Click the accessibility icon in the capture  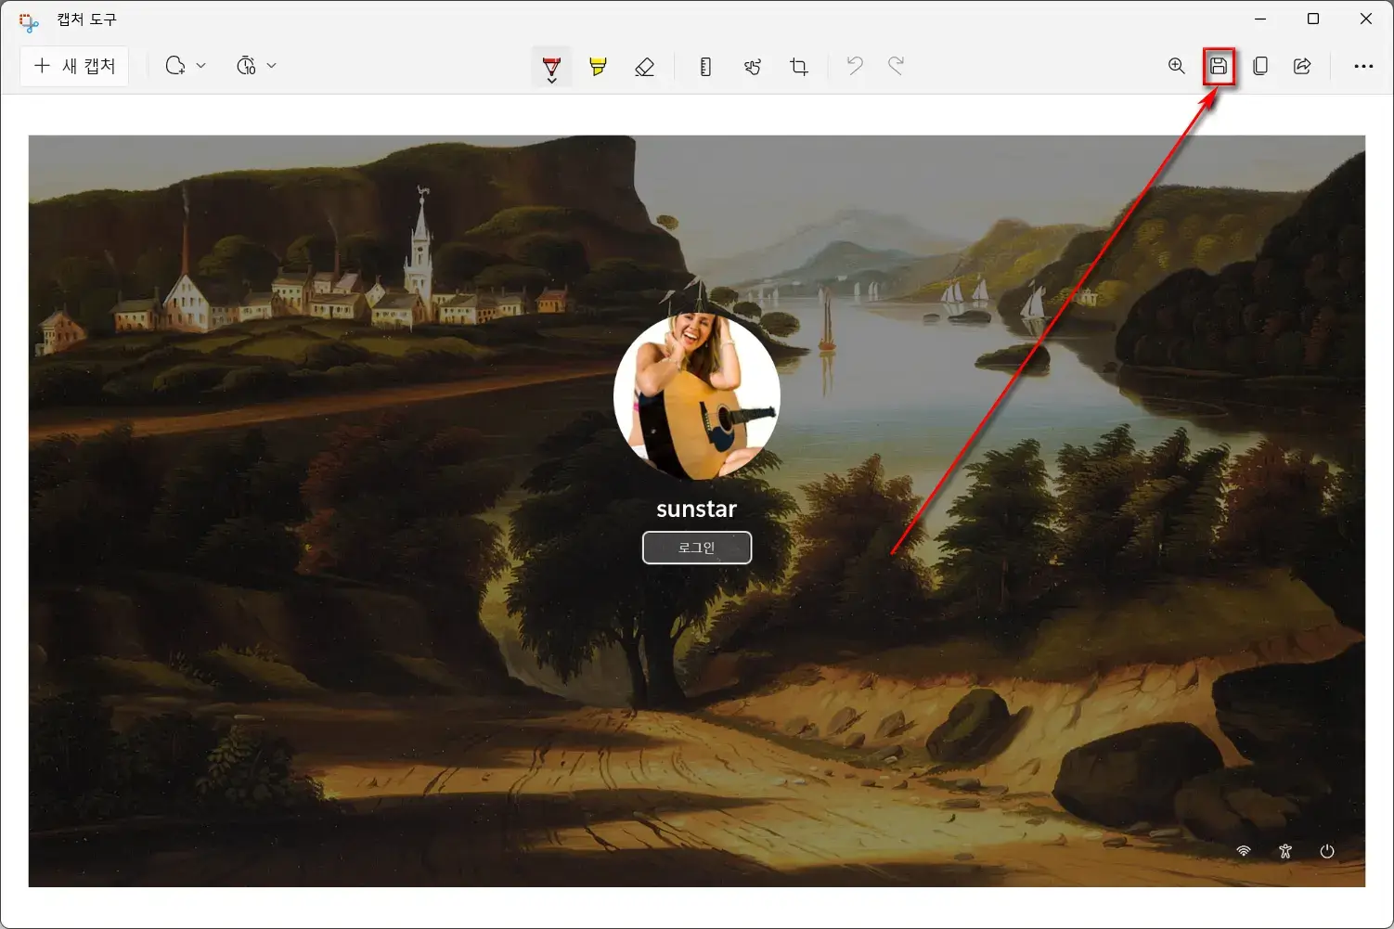[x=1285, y=851]
